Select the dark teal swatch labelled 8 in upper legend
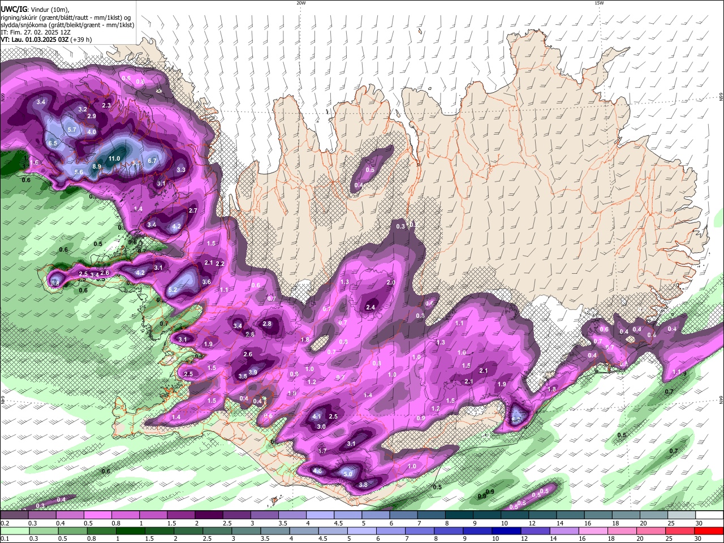Image resolution: width=724 pixels, height=543 pixels. [459, 515]
